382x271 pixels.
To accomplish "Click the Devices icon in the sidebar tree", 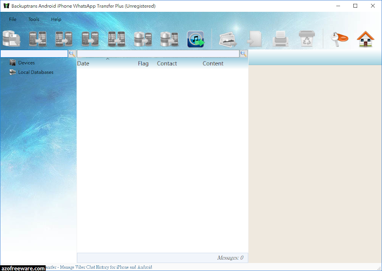I will (x=12, y=63).
